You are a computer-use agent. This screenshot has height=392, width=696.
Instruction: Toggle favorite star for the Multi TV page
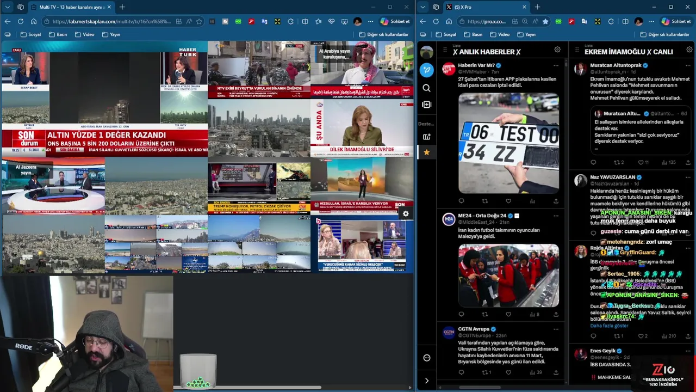pos(199,21)
